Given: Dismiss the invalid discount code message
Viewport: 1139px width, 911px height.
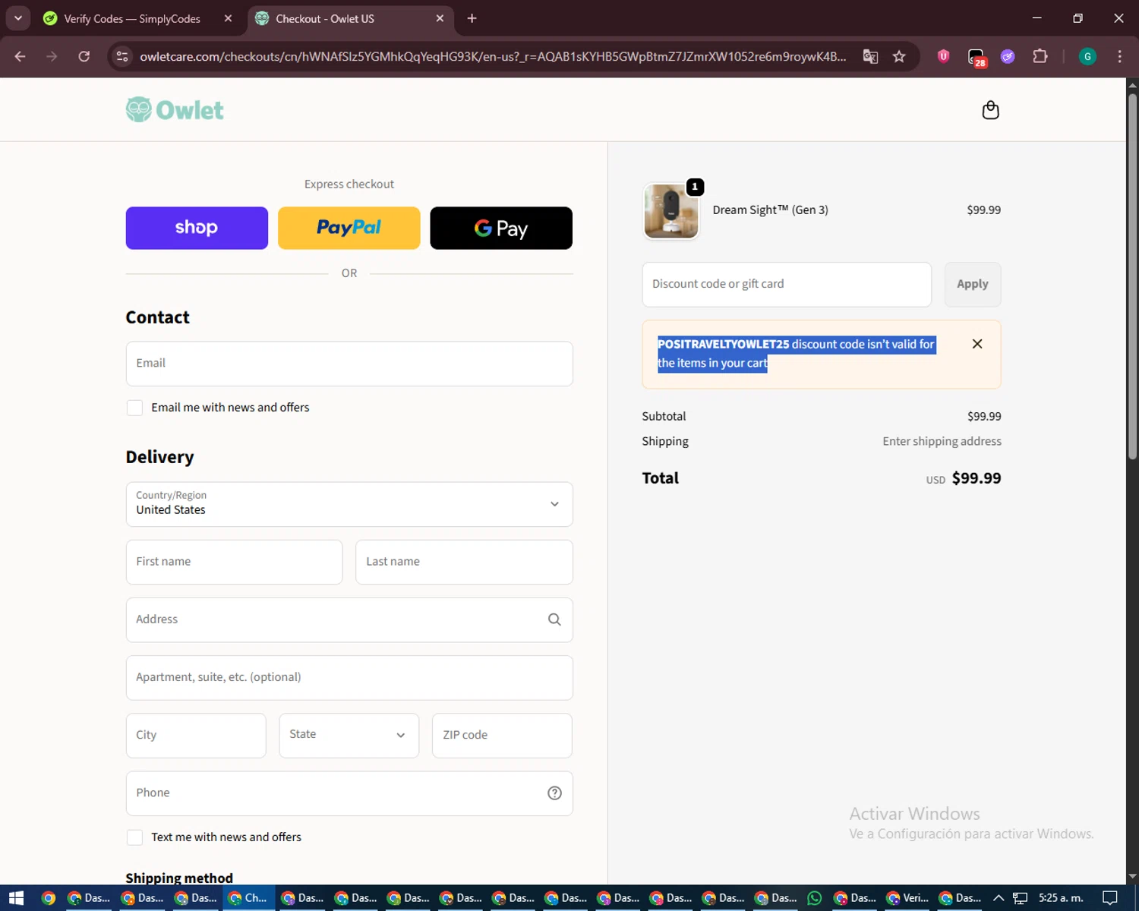Looking at the screenshot, I should click(x=977, y=344).
